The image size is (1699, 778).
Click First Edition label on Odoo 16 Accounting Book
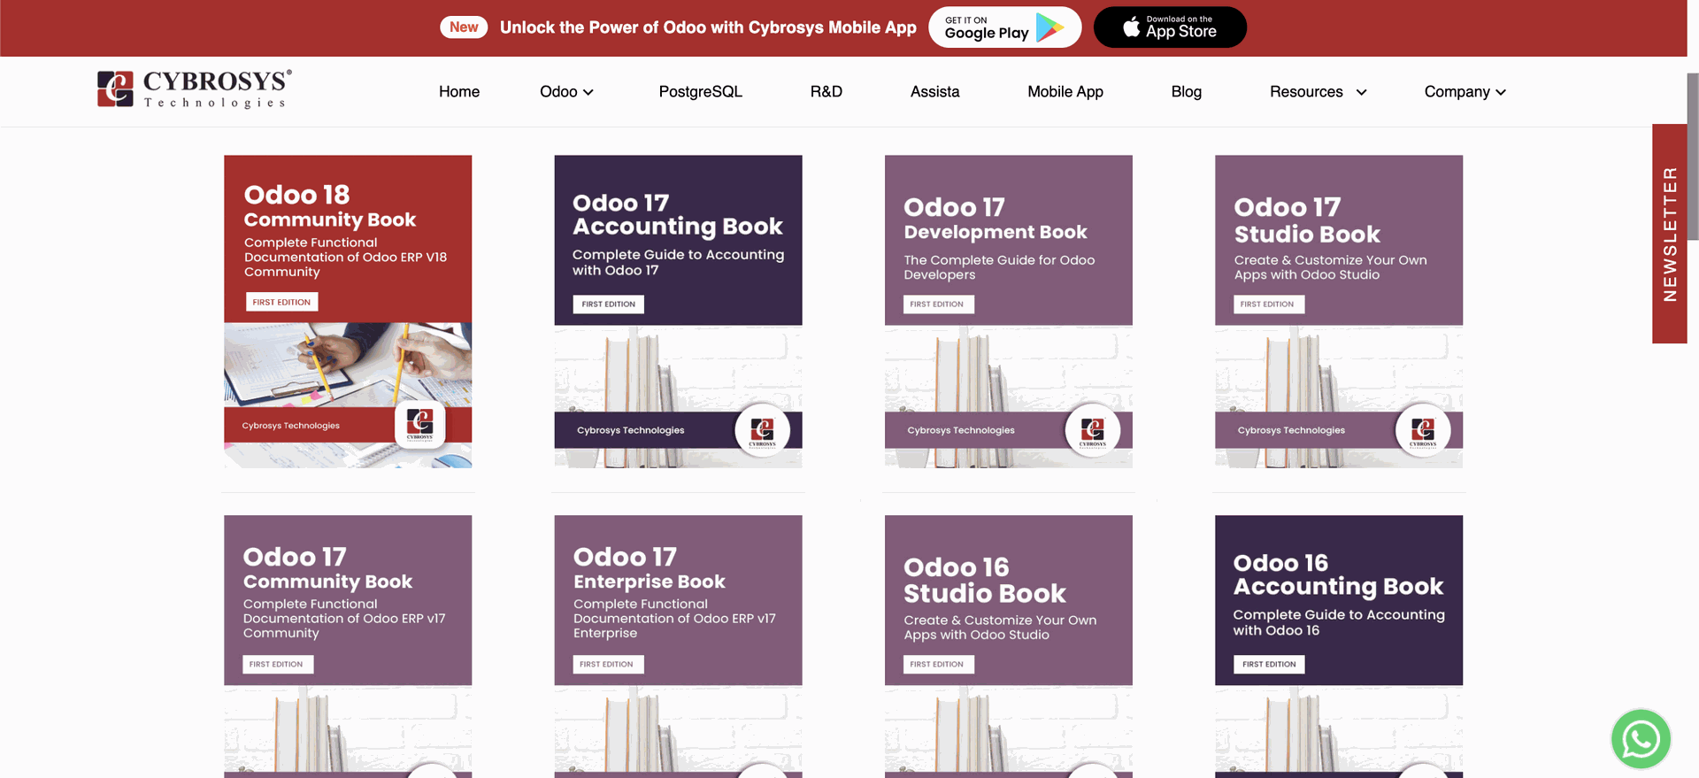point(1269,665)
